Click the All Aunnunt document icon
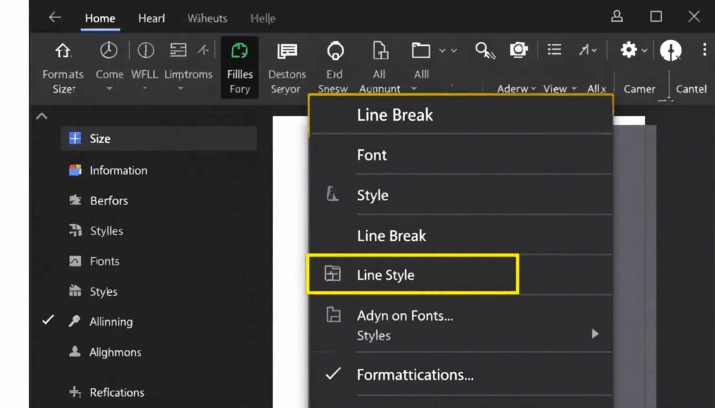The height and width of the screenshot is (408, 715). [381, 50]
